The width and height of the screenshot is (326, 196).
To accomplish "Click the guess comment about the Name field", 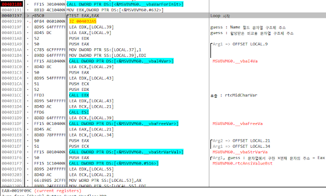I will point(248,27).
